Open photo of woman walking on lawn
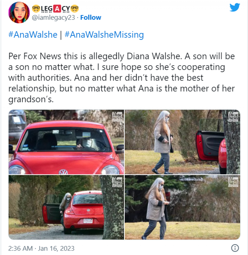Image resolution: width=248 pixels, height=255 pixels. 182,207
